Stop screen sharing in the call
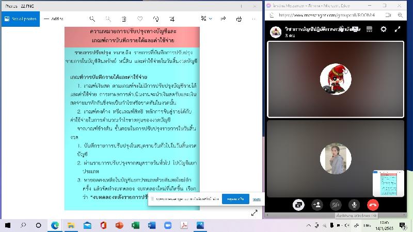413x232 pixels. pos(298,205)
